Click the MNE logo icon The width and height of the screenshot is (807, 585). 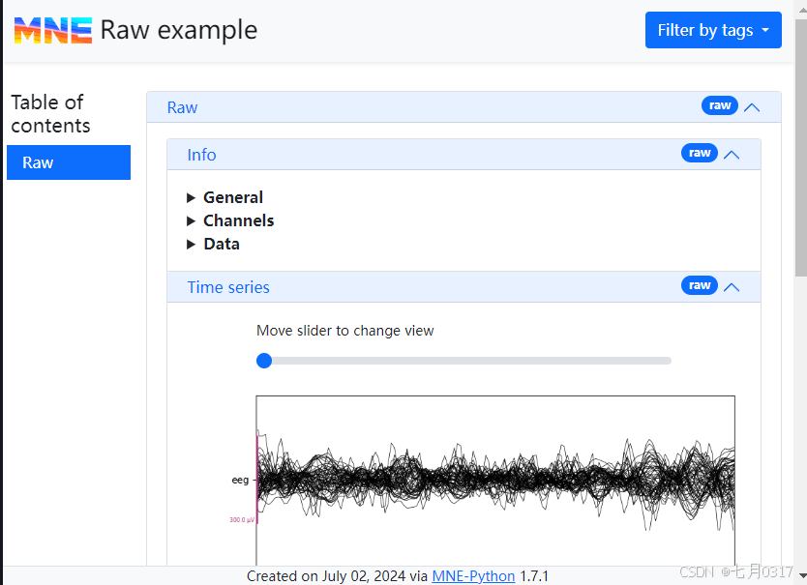click(53, 31)
